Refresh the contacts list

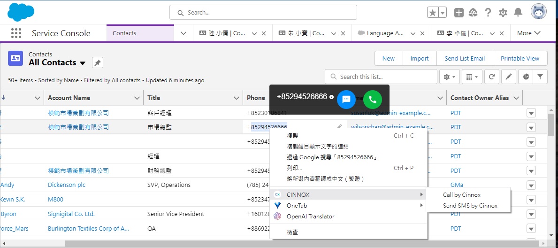(x=491, y=77)
